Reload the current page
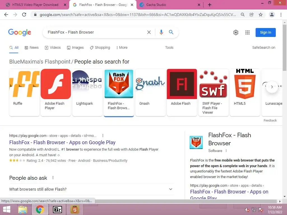This screenshot has height=215, width=287. point(24,15)
